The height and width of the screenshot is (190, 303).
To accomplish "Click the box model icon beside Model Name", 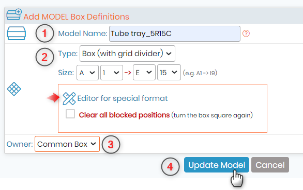I will [x=17, y=33].
